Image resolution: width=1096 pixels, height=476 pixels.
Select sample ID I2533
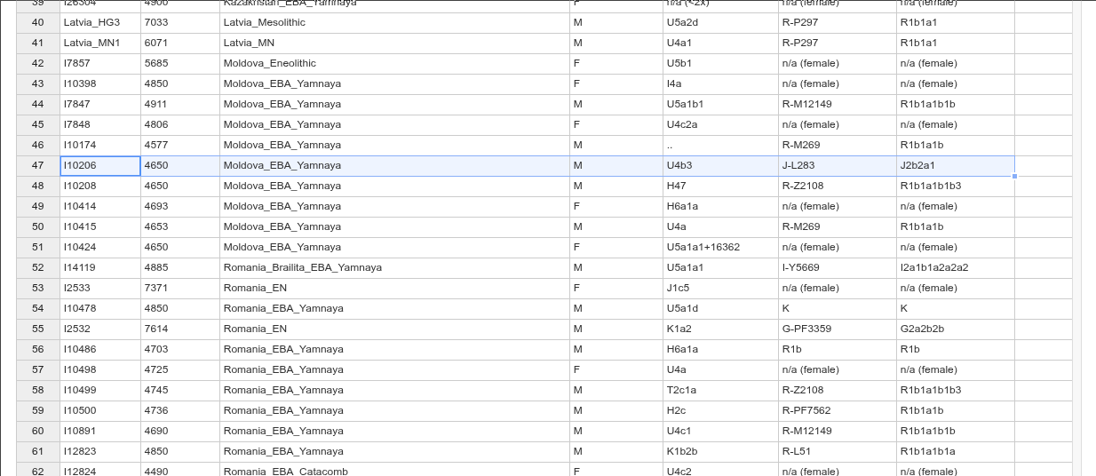click(100, 288)
